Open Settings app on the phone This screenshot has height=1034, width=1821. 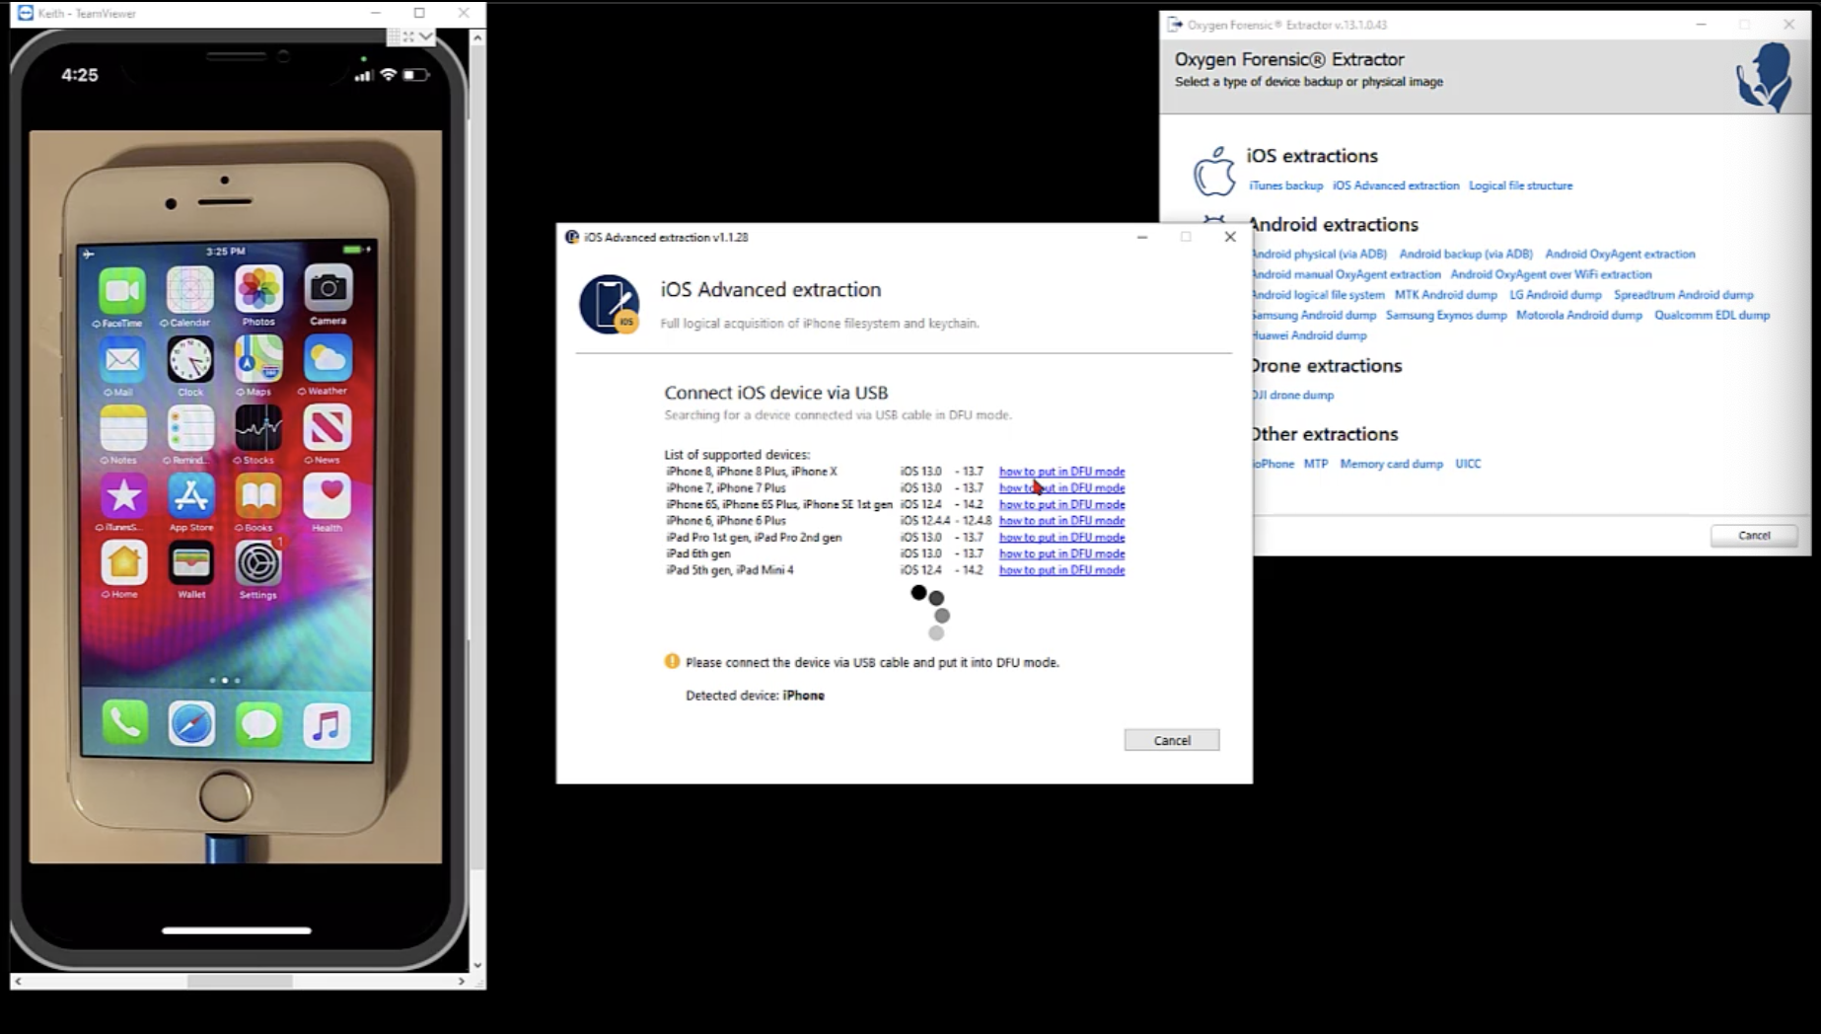pos(258,563)
